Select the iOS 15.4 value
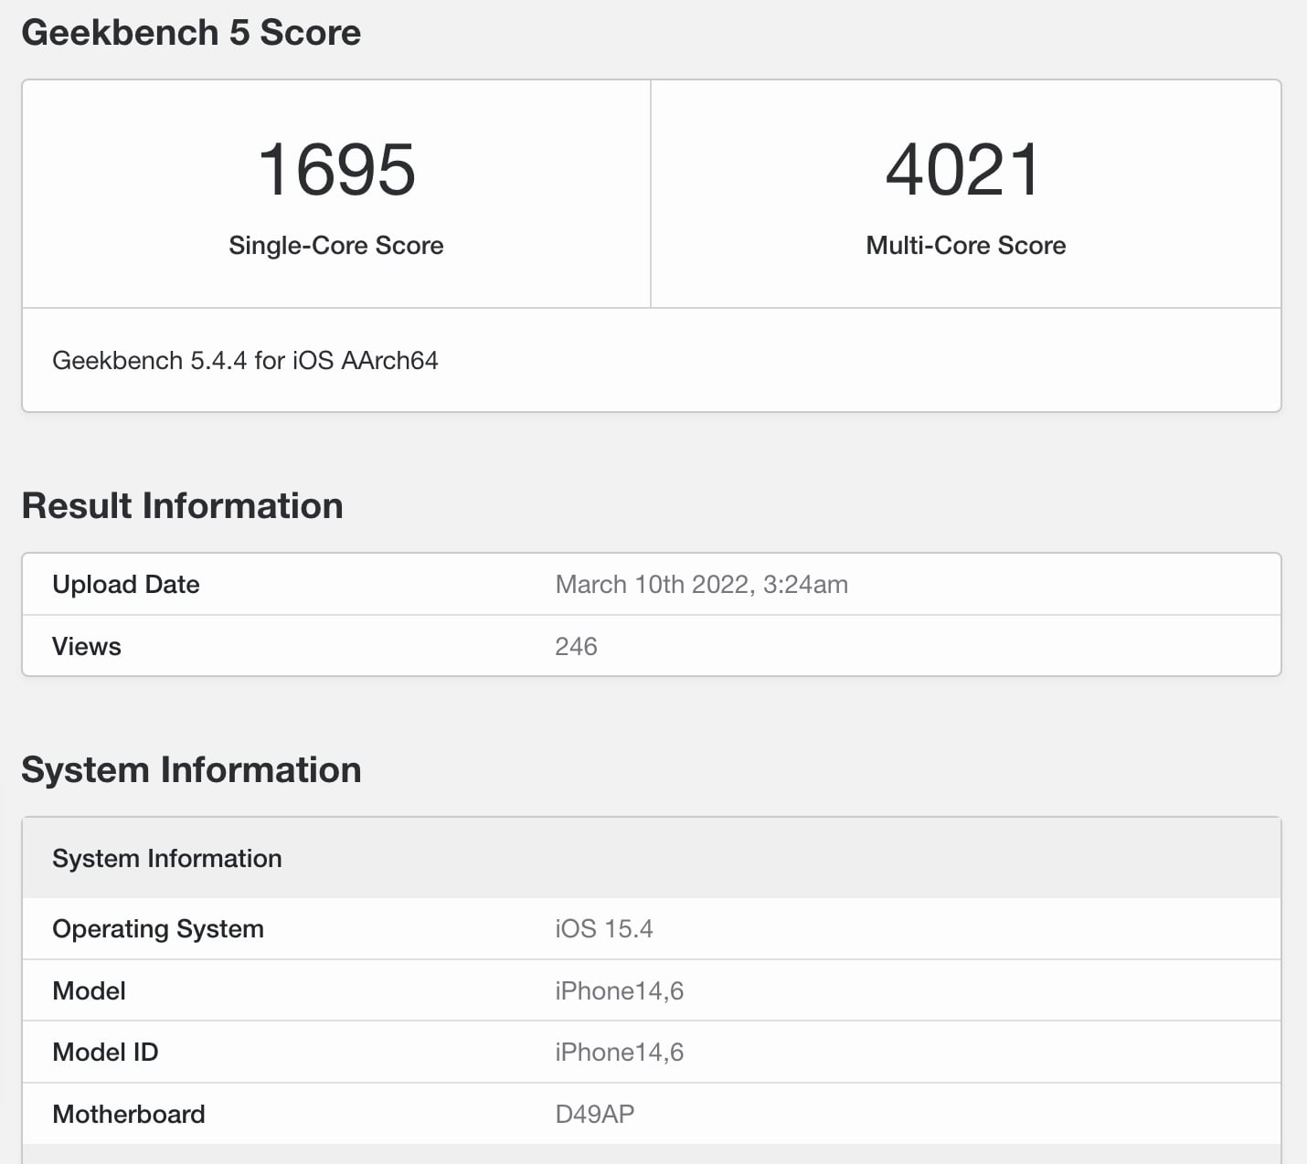This screenshot has width=1307, height=1164. (x=603, y=928)
